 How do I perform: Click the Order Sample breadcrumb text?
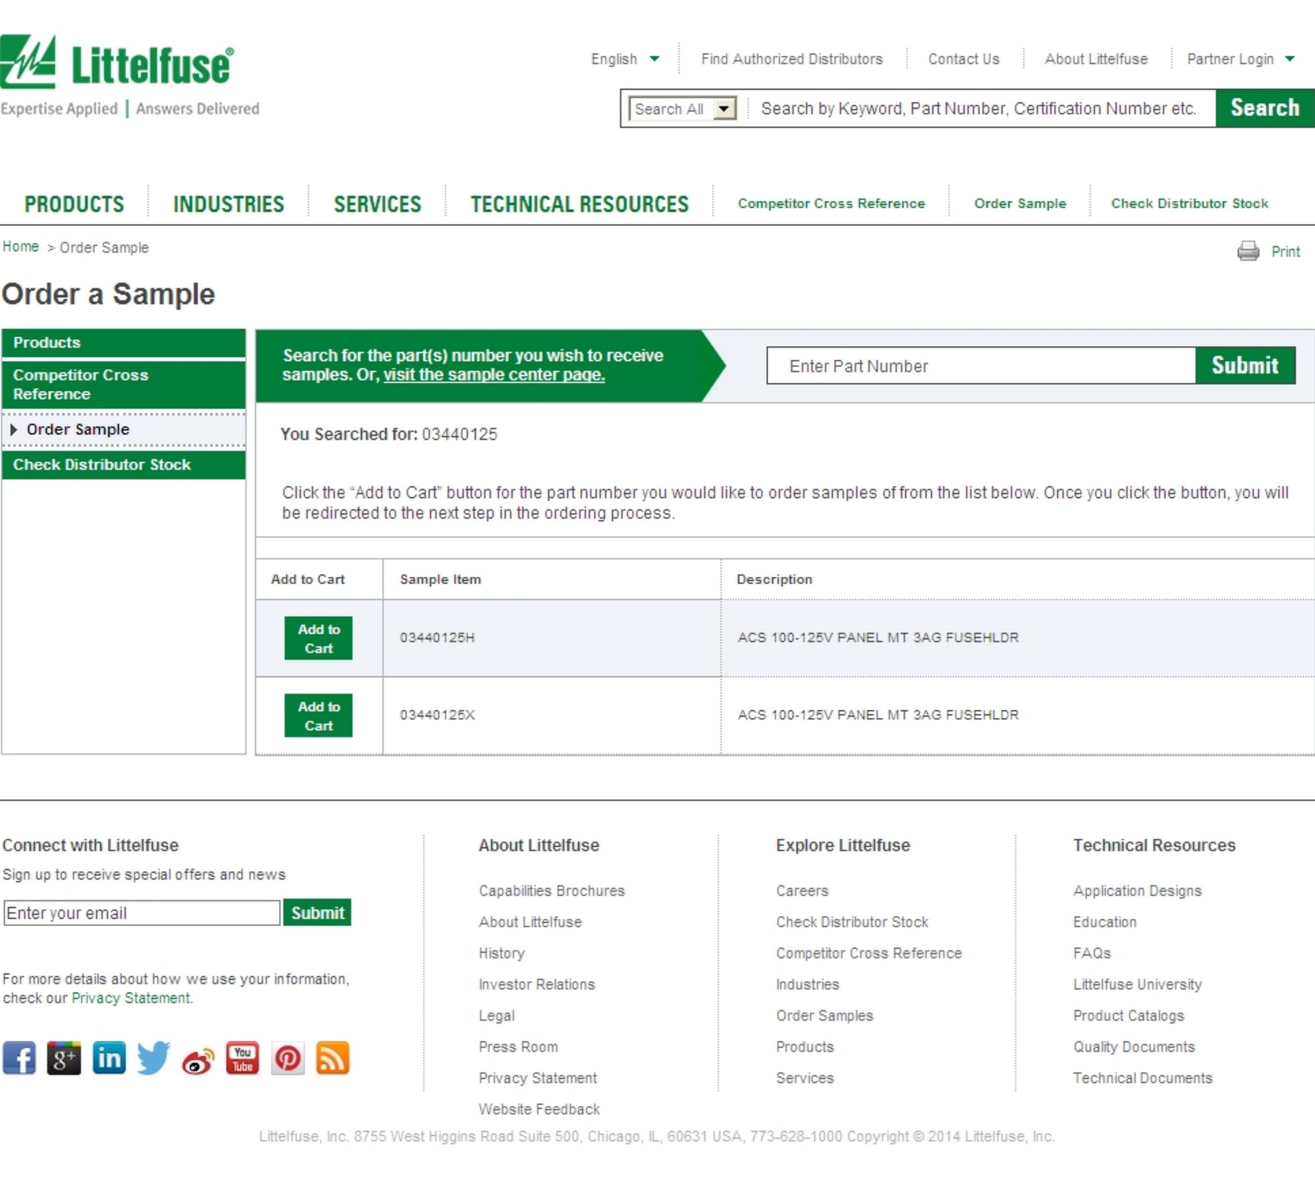(104, 247)
